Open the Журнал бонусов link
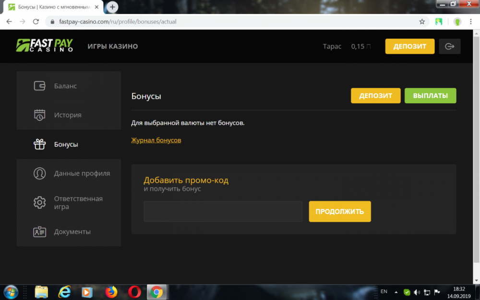 coord(156,140)
